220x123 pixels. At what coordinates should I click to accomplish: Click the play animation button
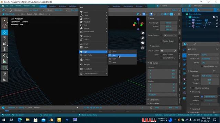tap(94, 108)
